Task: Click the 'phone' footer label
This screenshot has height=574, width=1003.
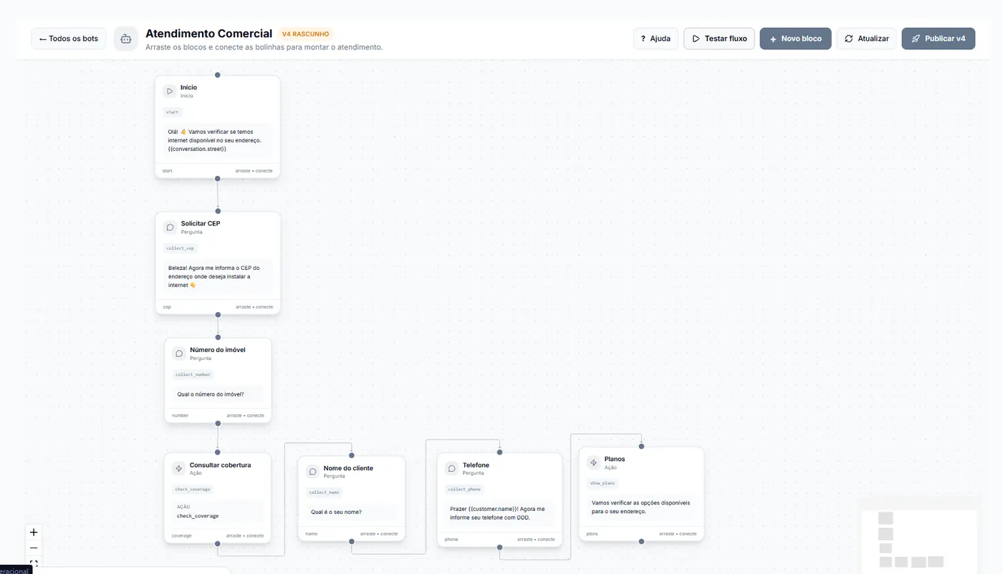Action: [451, 539]
